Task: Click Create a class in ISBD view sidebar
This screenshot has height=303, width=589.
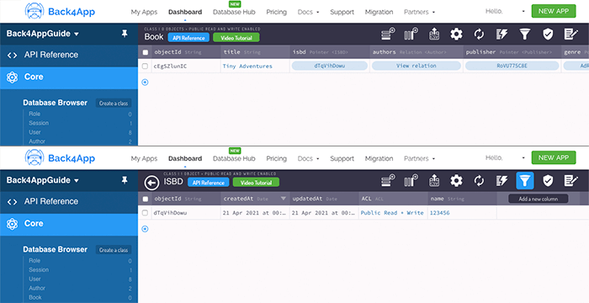Action: (114, 250)
